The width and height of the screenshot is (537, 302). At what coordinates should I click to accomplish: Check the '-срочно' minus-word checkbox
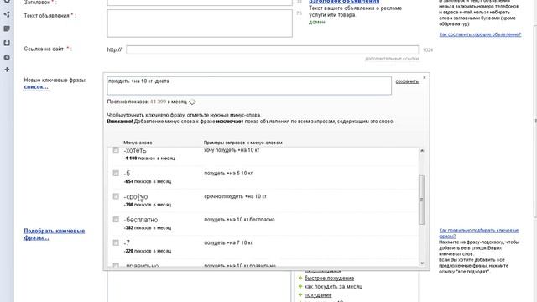[x=116, y=196]
